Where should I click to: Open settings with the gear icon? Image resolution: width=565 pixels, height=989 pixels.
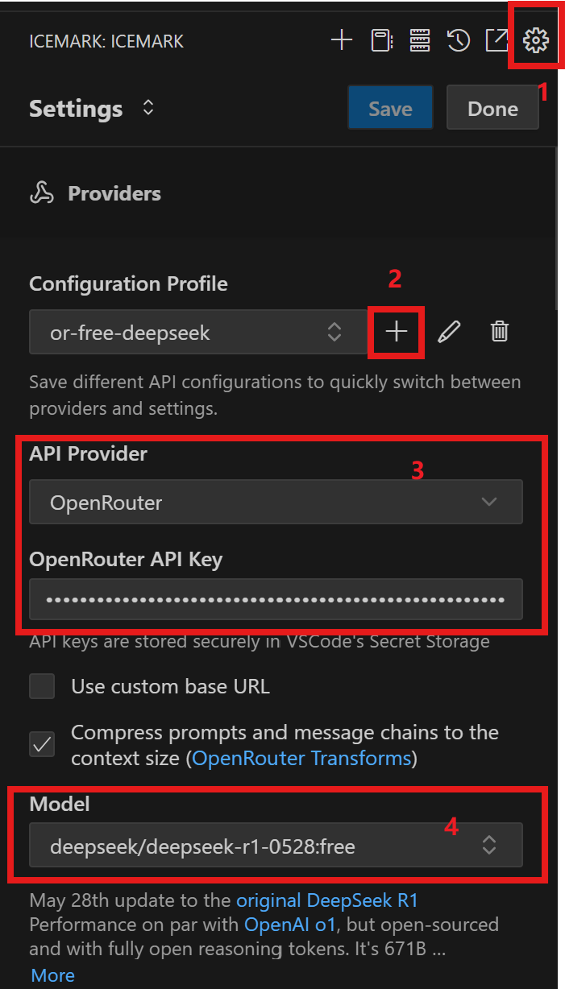(x=536, y=39)
